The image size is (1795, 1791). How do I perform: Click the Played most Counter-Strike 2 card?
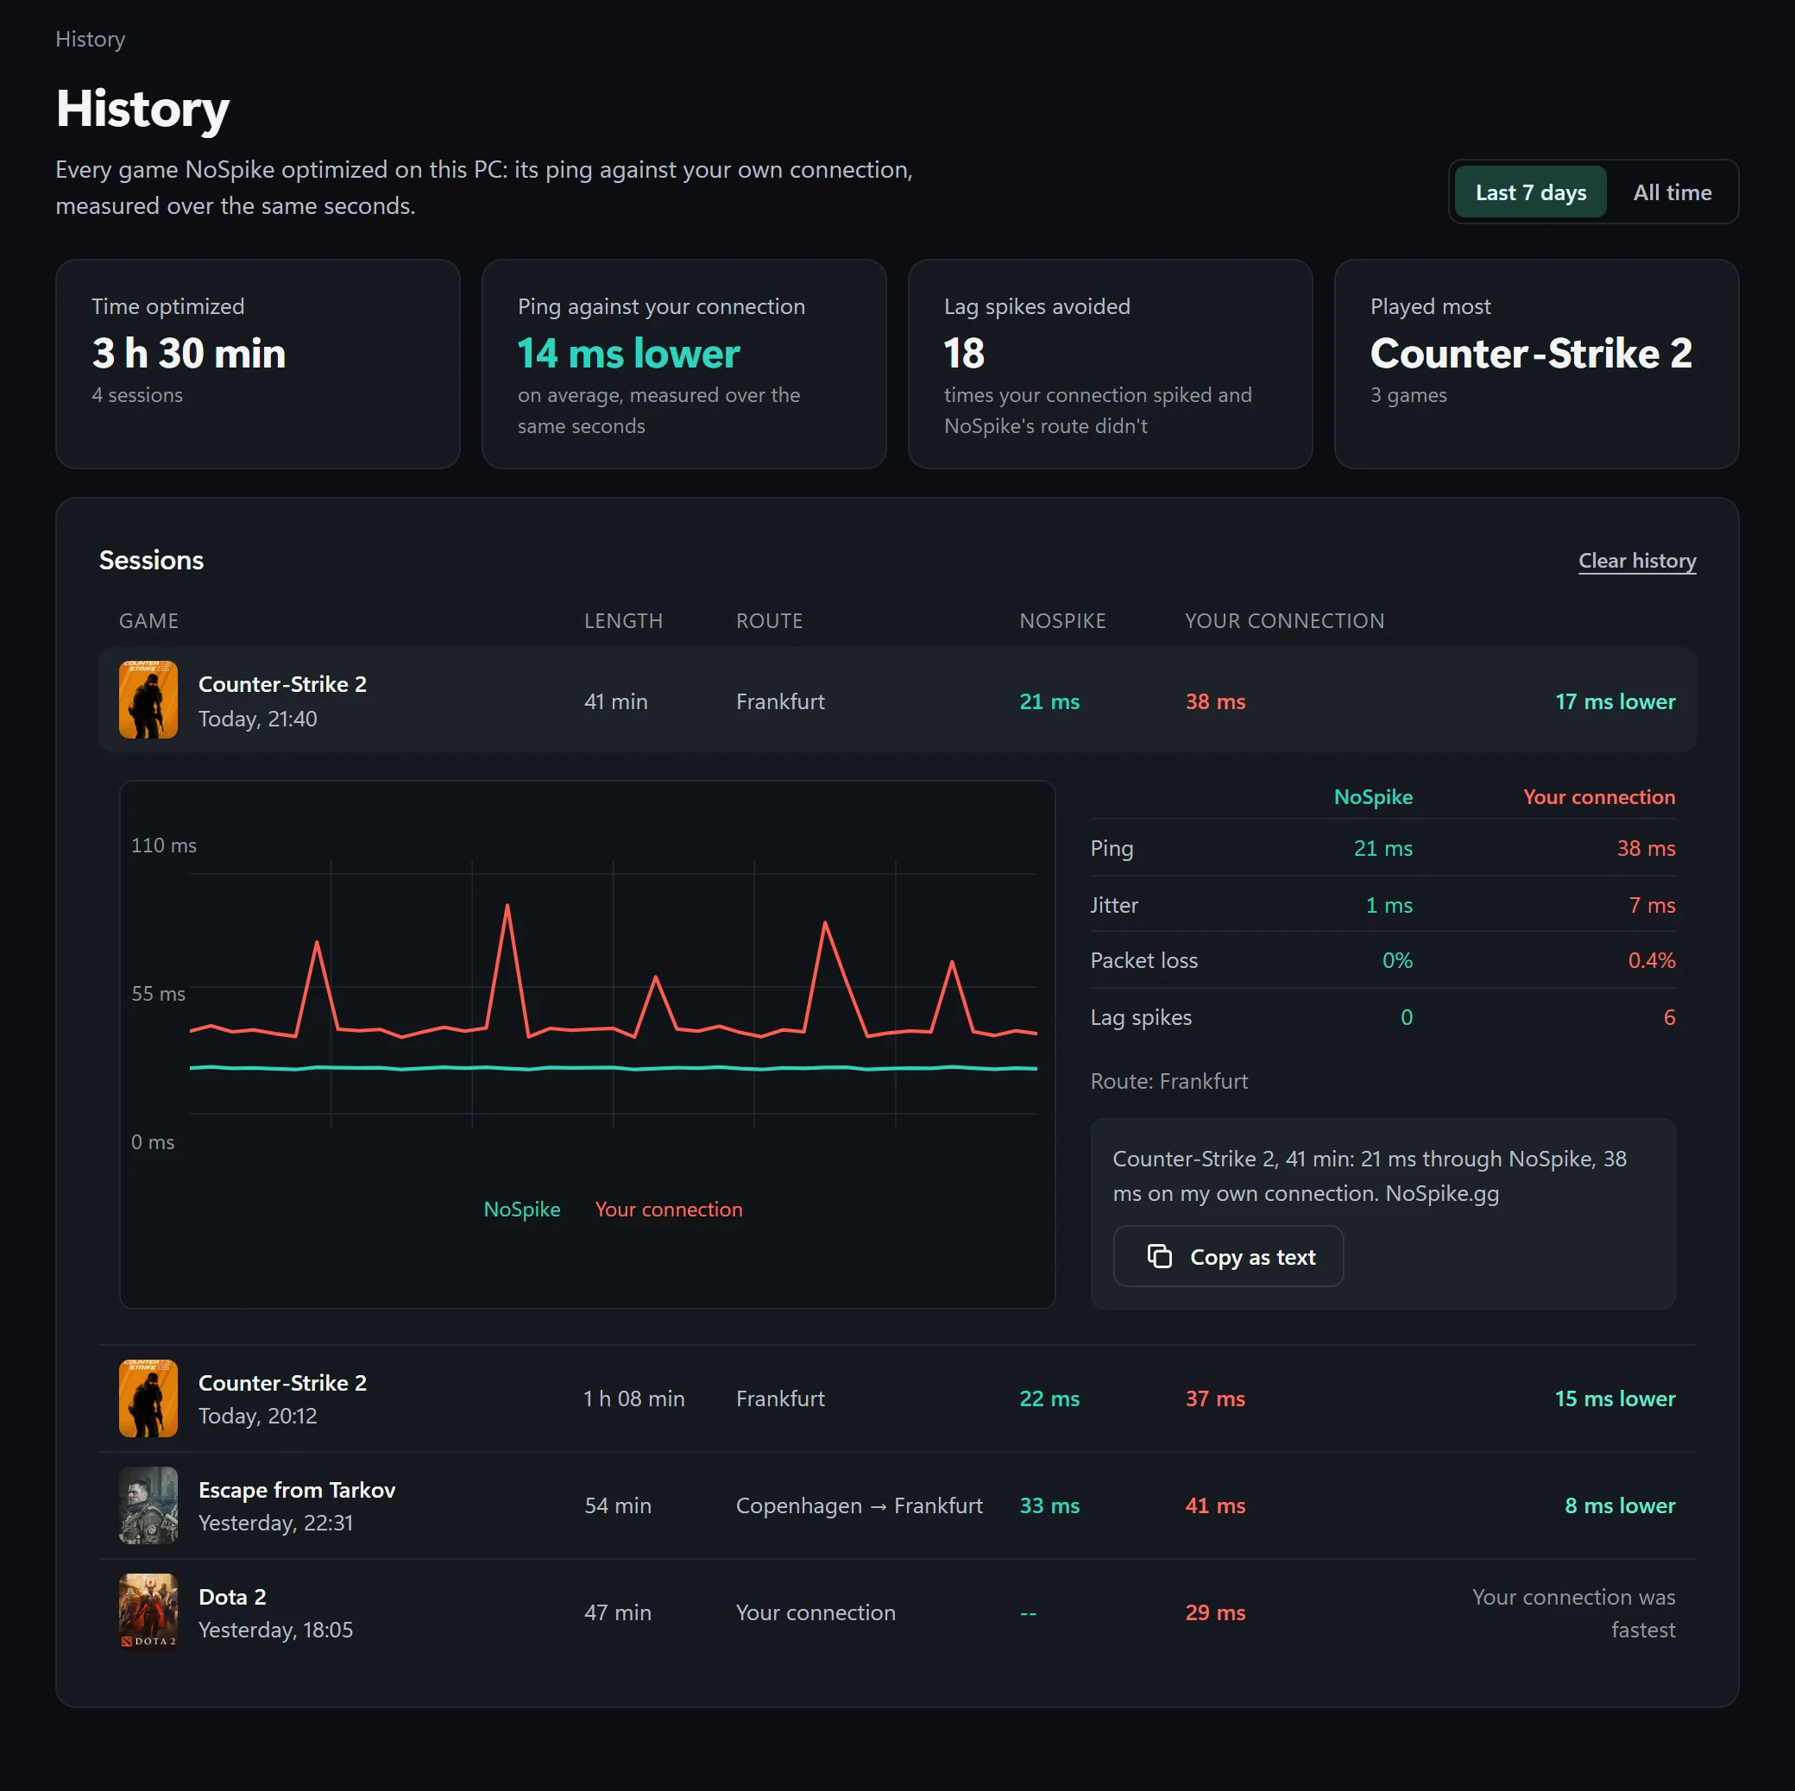point(1537,364)
